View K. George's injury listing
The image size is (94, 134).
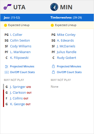point(17,104)
